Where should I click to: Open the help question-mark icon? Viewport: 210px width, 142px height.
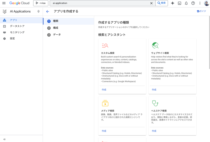(193, 3)
